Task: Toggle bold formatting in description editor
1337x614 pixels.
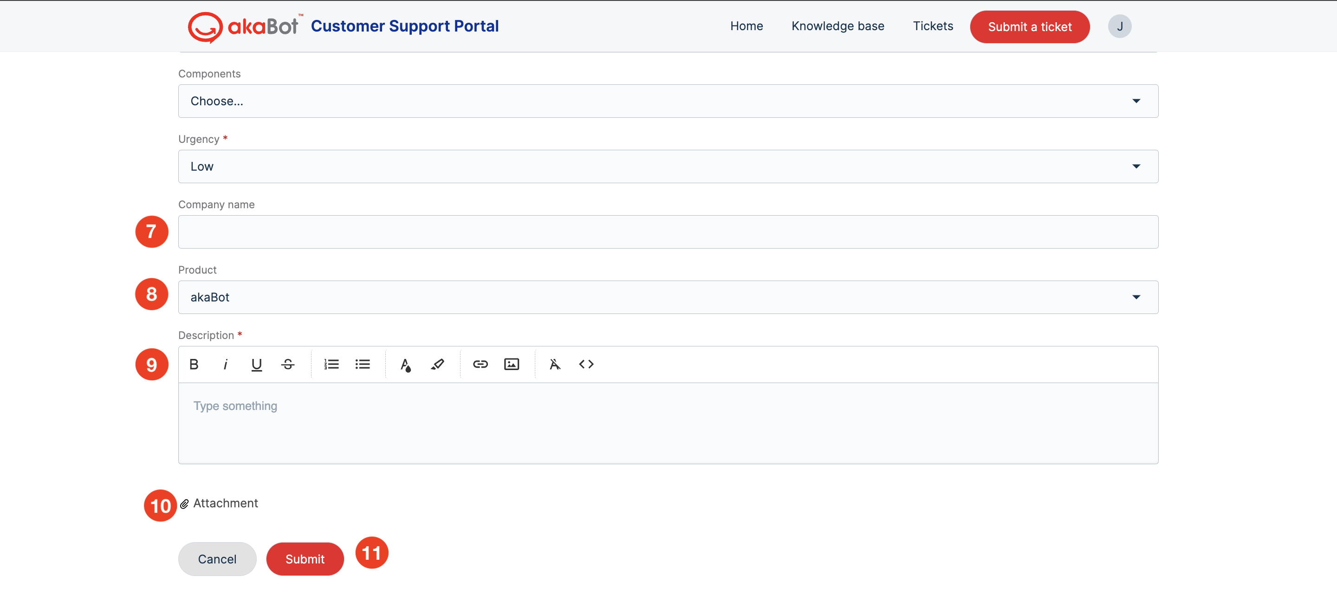Action: tap(194, 364)
